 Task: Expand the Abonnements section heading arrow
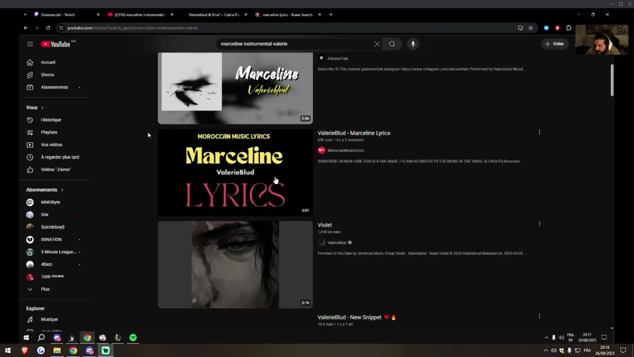click(62, 190)
